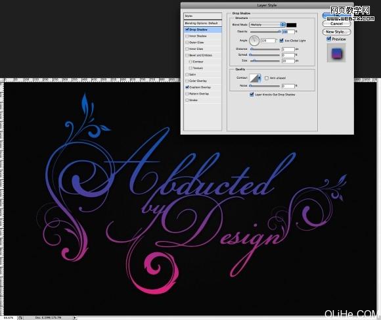Enable the Inner Glow effect

[x=187, y=49]
